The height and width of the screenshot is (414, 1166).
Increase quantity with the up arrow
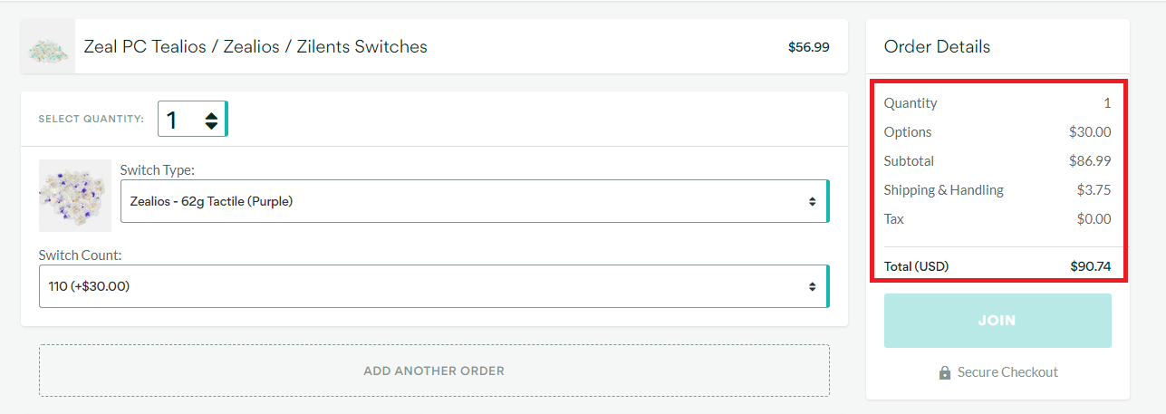point(211,114)
